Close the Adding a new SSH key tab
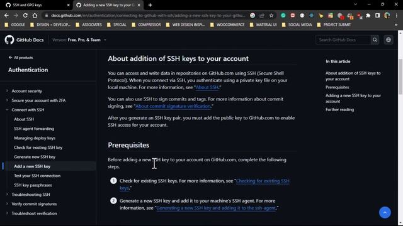 (x=139, y=5)
